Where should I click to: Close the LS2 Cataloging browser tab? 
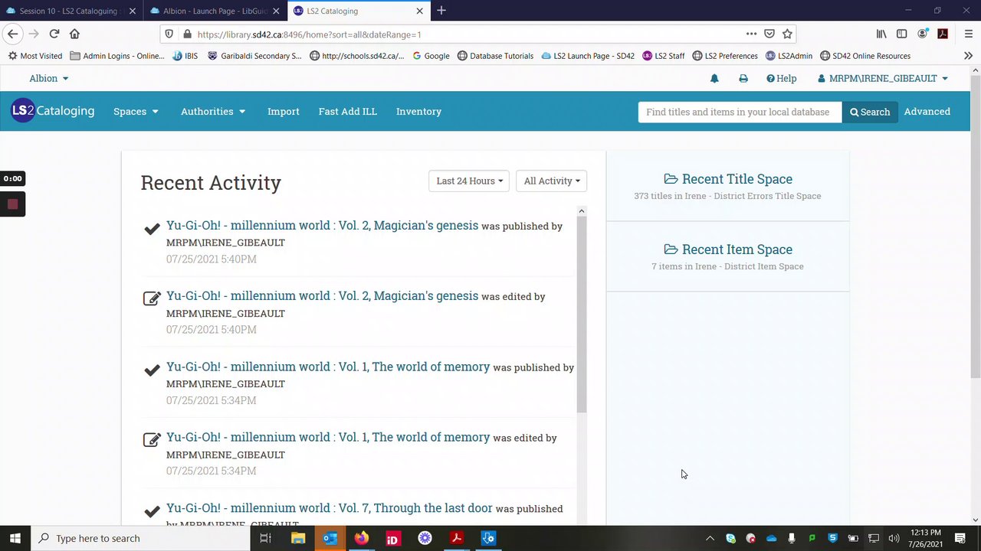(419, 11)
